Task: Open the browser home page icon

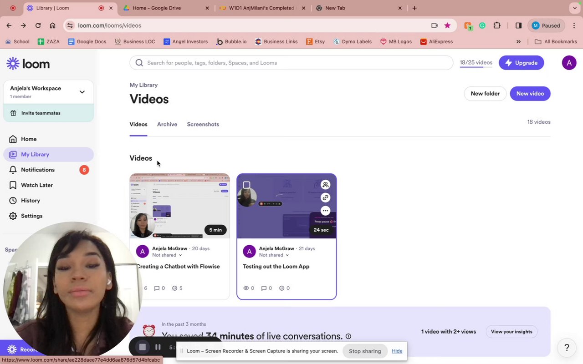Action: [x=52, y=25]
